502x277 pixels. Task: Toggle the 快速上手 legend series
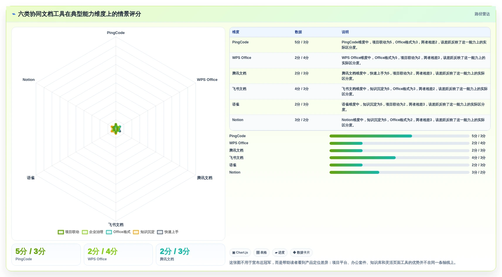[168, 232]
